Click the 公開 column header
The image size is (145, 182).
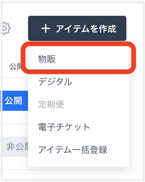16,66
